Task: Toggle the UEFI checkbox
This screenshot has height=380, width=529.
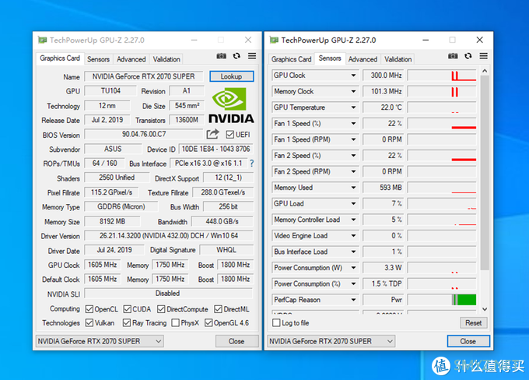Action: point(229,135)
